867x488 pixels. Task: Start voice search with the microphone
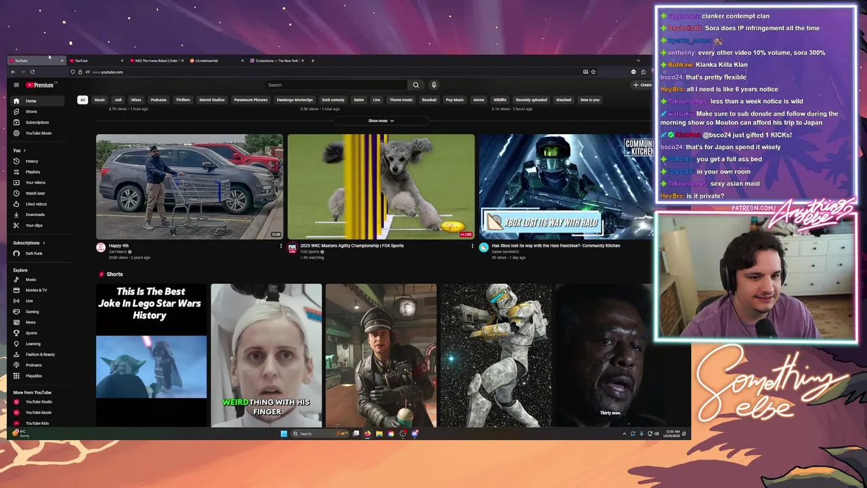433,85
